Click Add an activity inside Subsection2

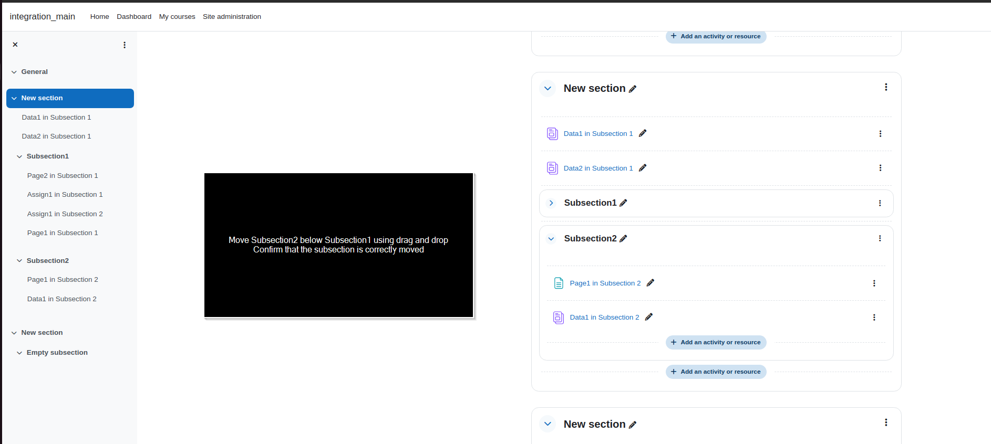tap(716, 342)
